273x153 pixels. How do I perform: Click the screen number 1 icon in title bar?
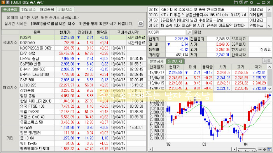click(x=3, y=2)
